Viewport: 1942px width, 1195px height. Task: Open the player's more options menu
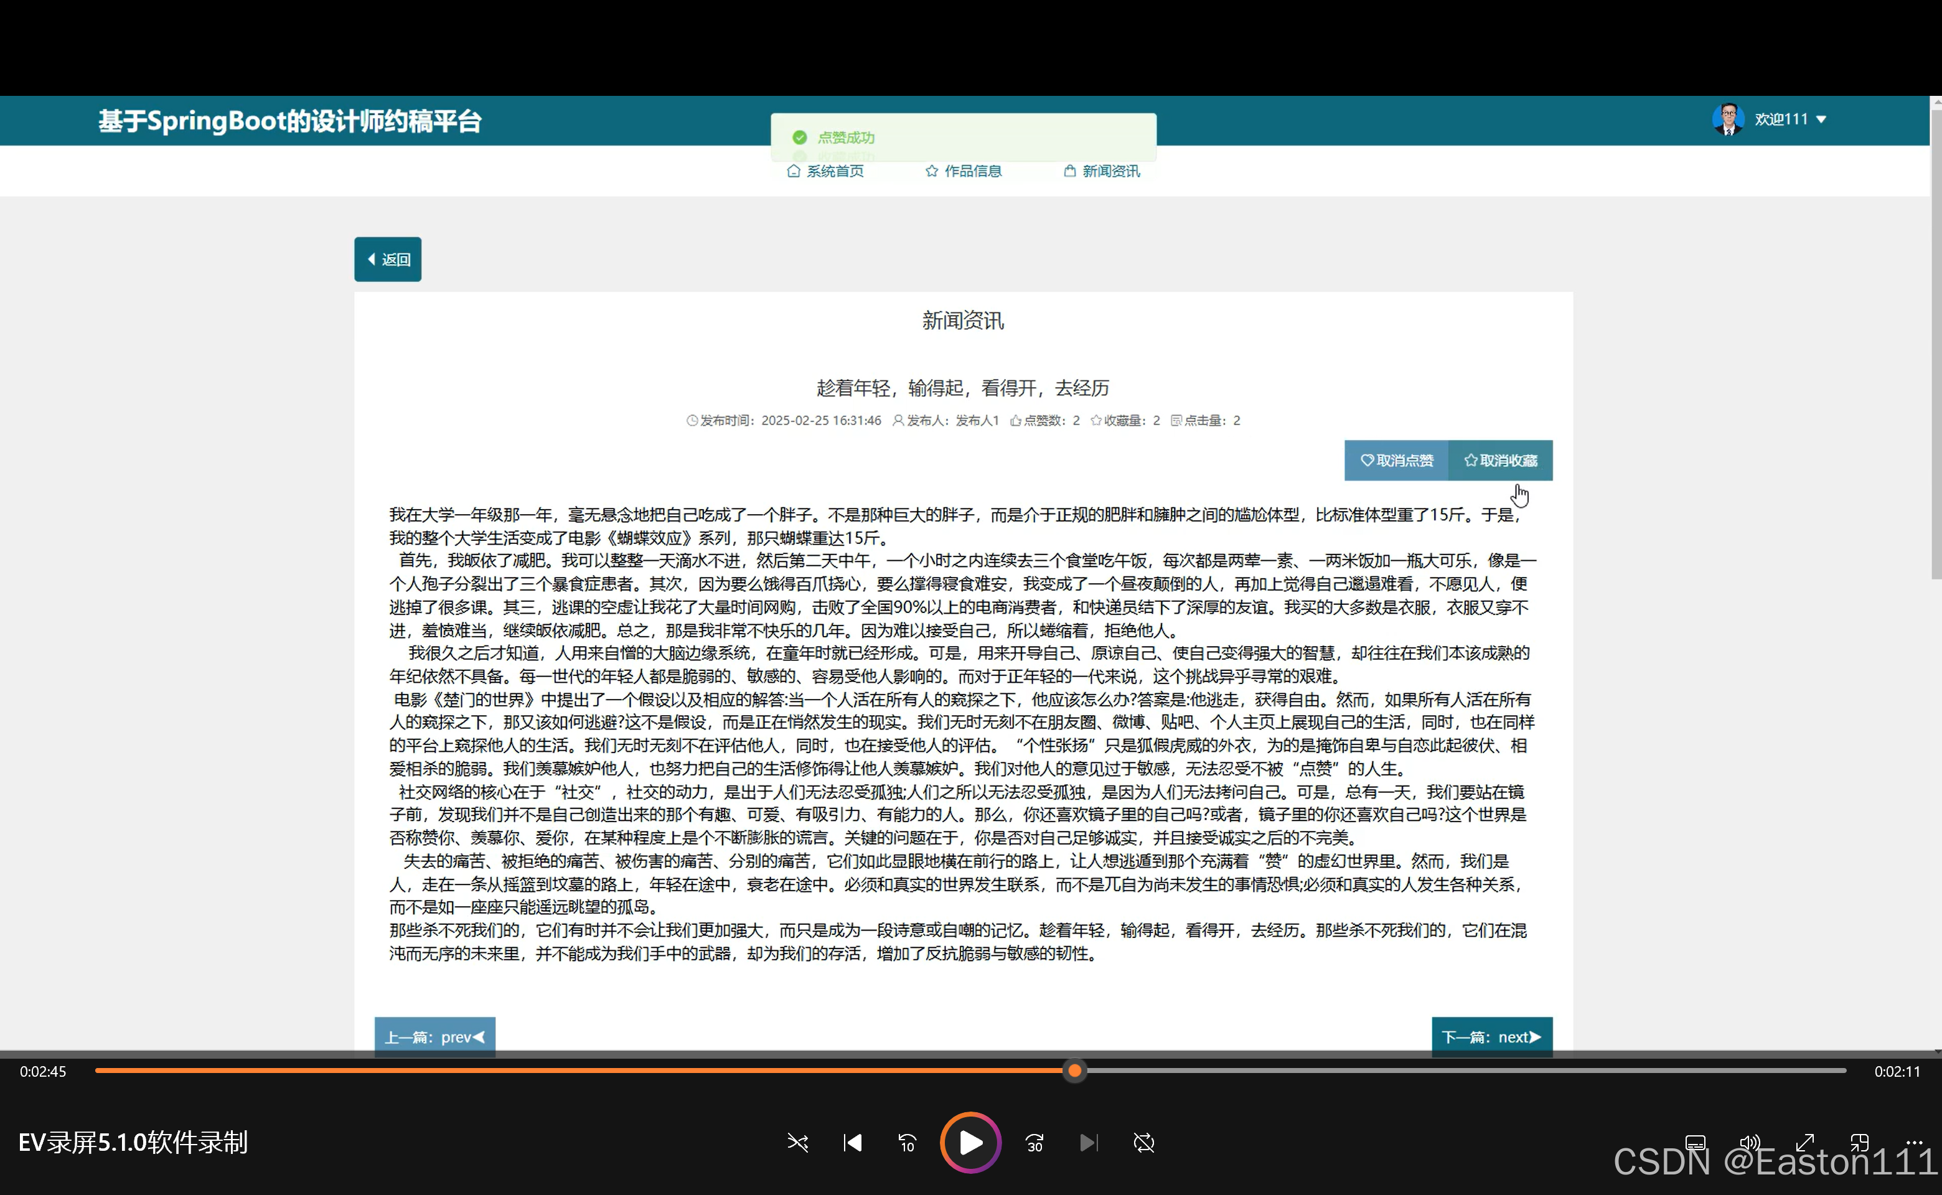[x=1915, y=1143]
